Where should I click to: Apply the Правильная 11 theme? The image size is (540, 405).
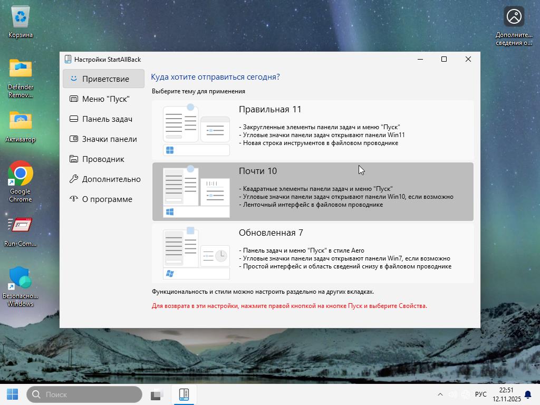313,130
